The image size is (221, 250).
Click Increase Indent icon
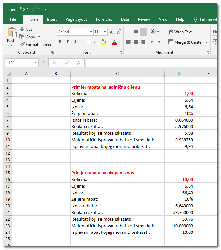(x=161, y=42)
